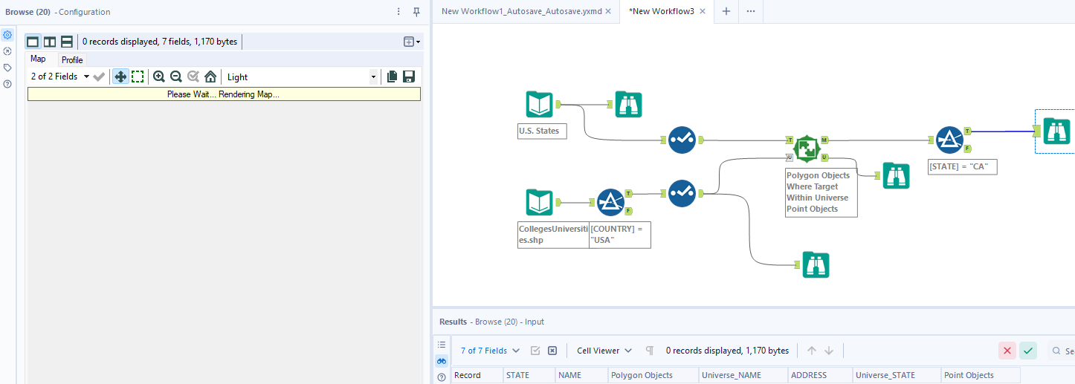The image size is (1075, 384).
Task: Toggle the rectangle select map mode
Action: (138, 77)
